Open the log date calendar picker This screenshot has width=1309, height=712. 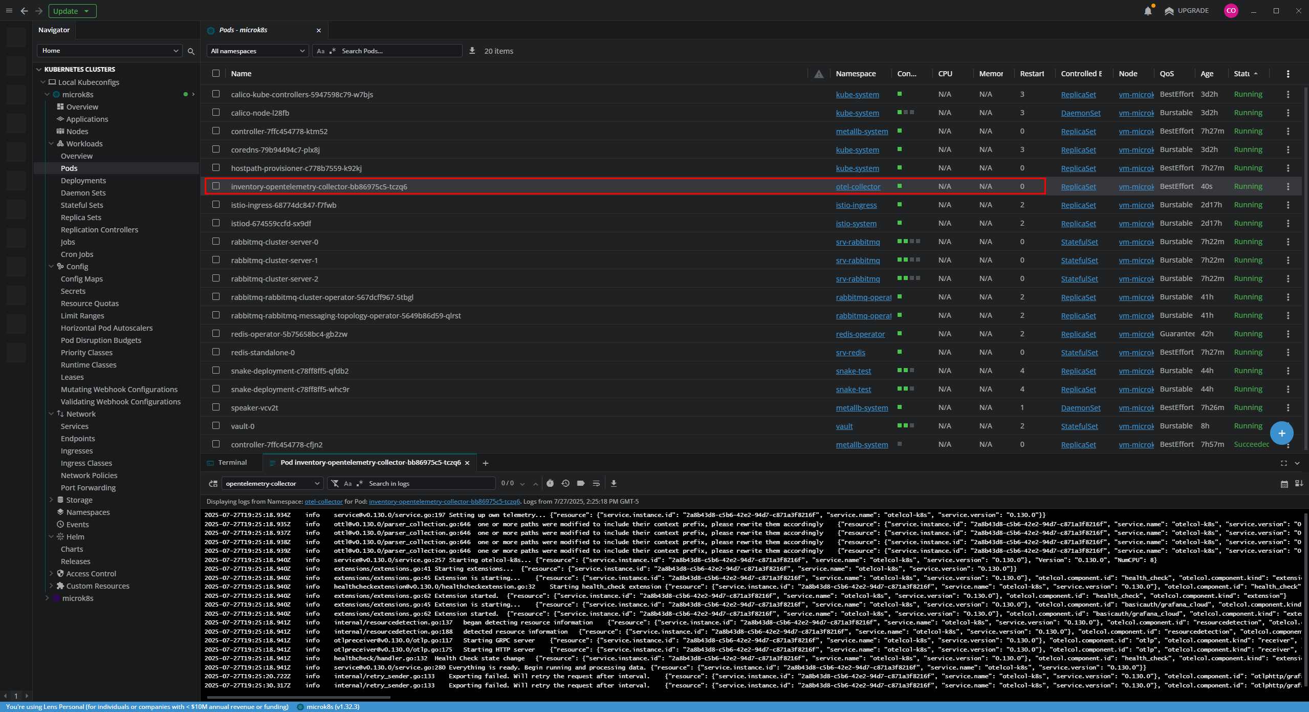[1284, 484]
